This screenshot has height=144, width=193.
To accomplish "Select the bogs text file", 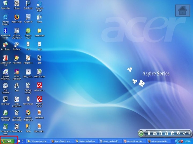I will click(39, 44).
